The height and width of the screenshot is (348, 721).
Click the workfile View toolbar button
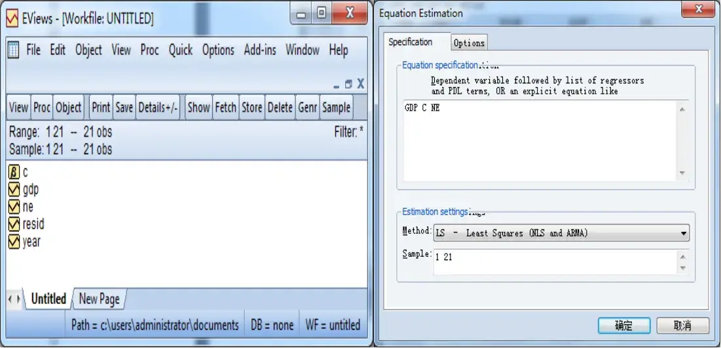pos(18,107)
